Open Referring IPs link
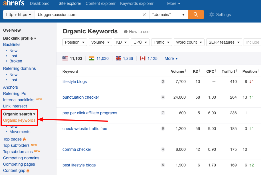Screen dimensions: 261x175 point(15,94)
